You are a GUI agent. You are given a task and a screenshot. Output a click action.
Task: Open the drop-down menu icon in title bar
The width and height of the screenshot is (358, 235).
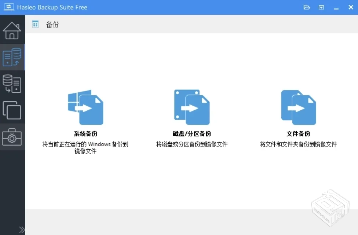click(x=321, y=7)
